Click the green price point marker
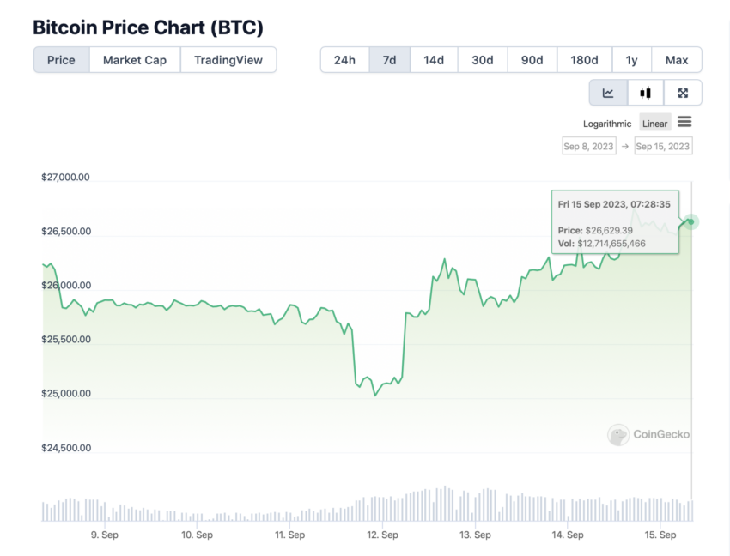This screenshot has width=730, height=556. pyautogui.click(x=690, y=222)
